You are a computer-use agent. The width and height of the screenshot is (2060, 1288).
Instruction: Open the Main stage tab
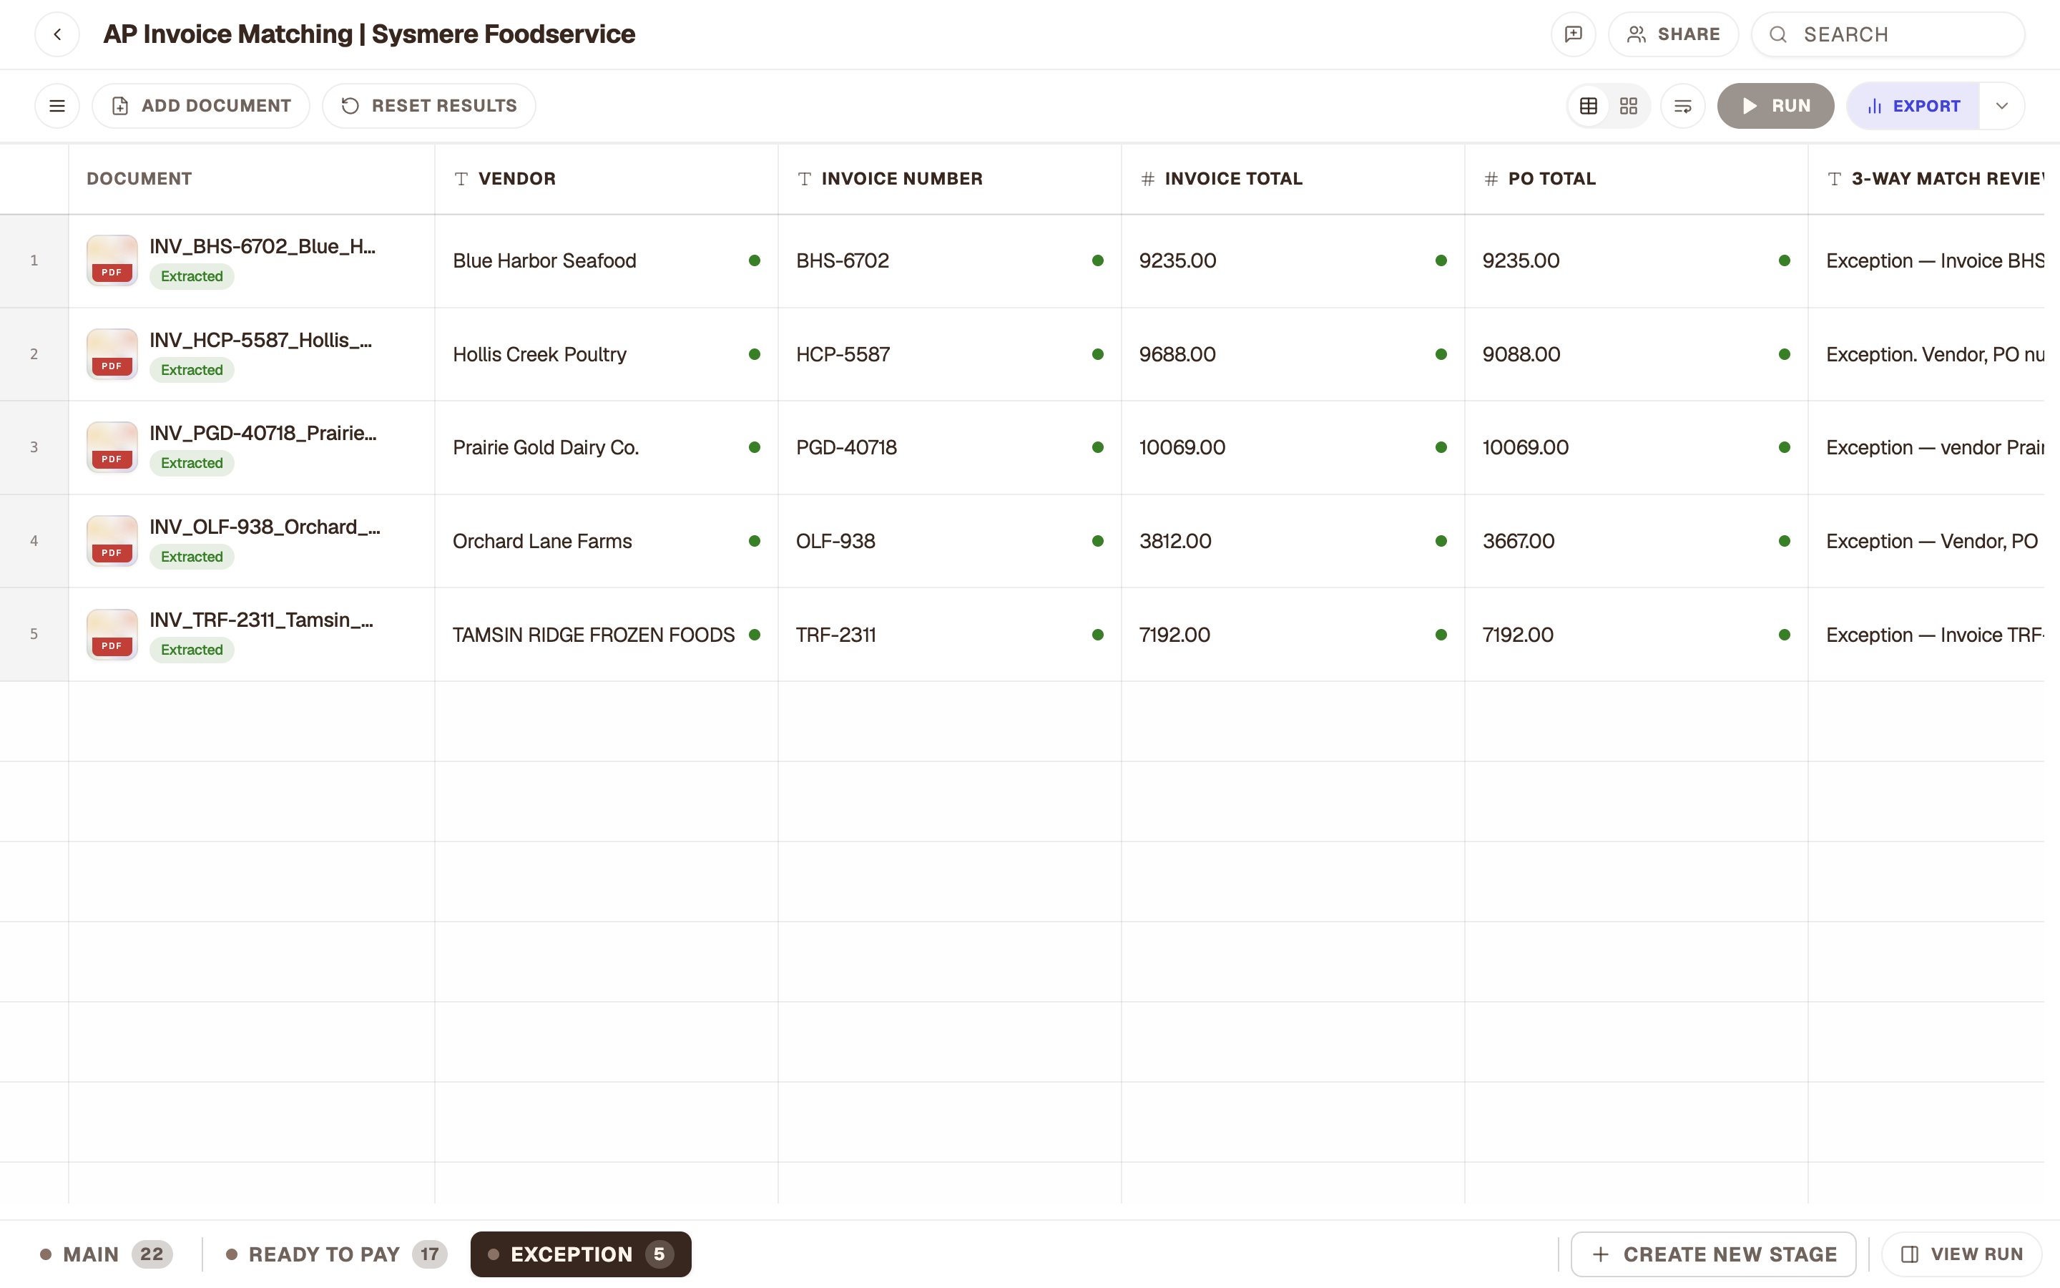click(106, 1254)
